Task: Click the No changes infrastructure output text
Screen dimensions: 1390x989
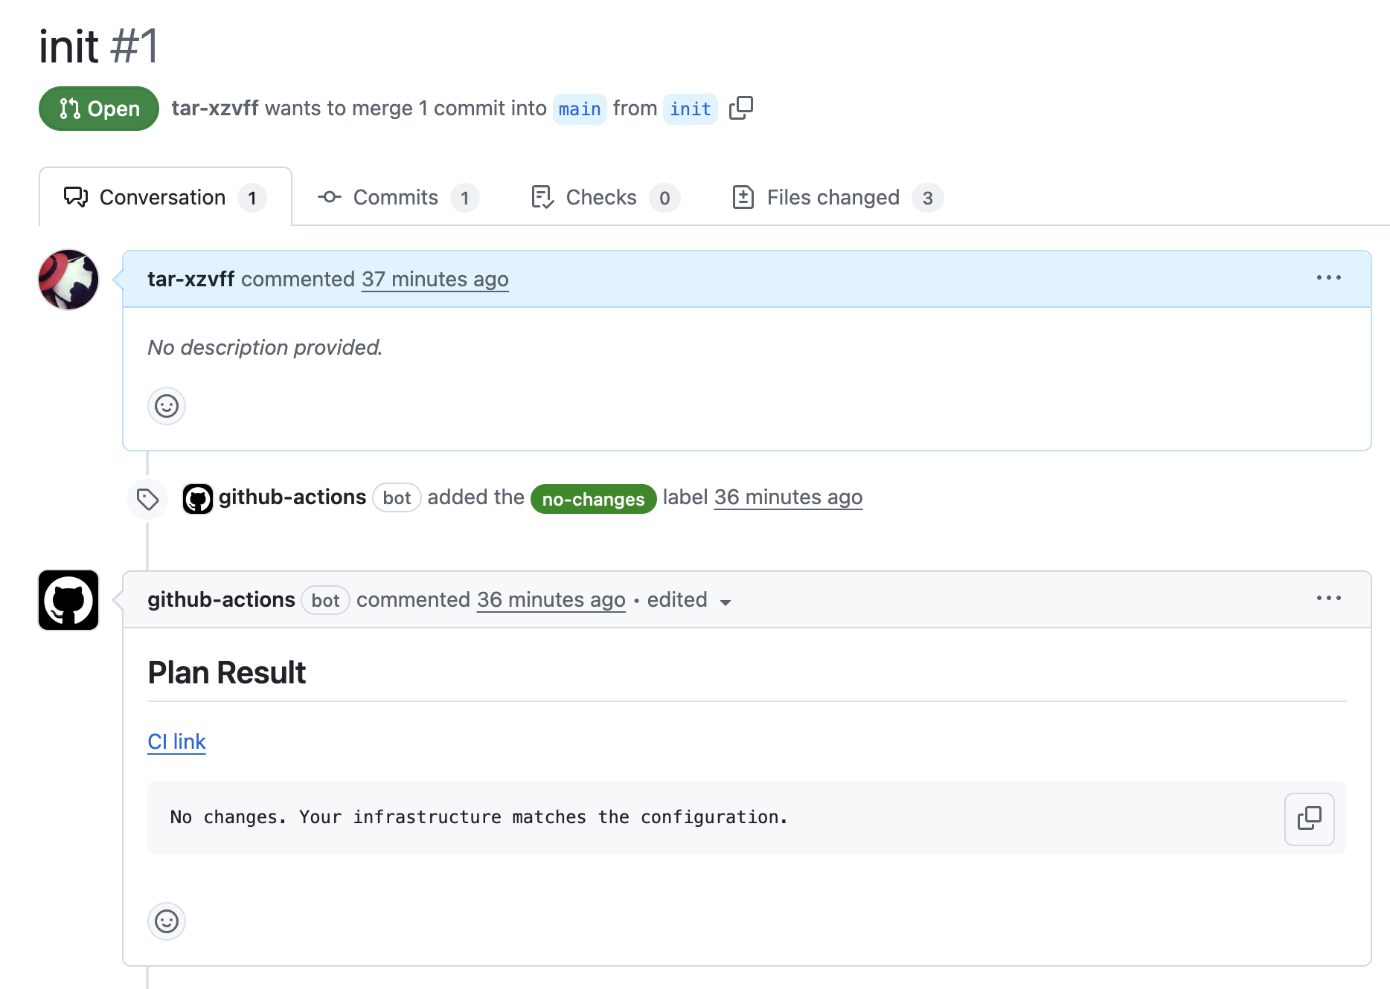Action: (x=479, y=817)
